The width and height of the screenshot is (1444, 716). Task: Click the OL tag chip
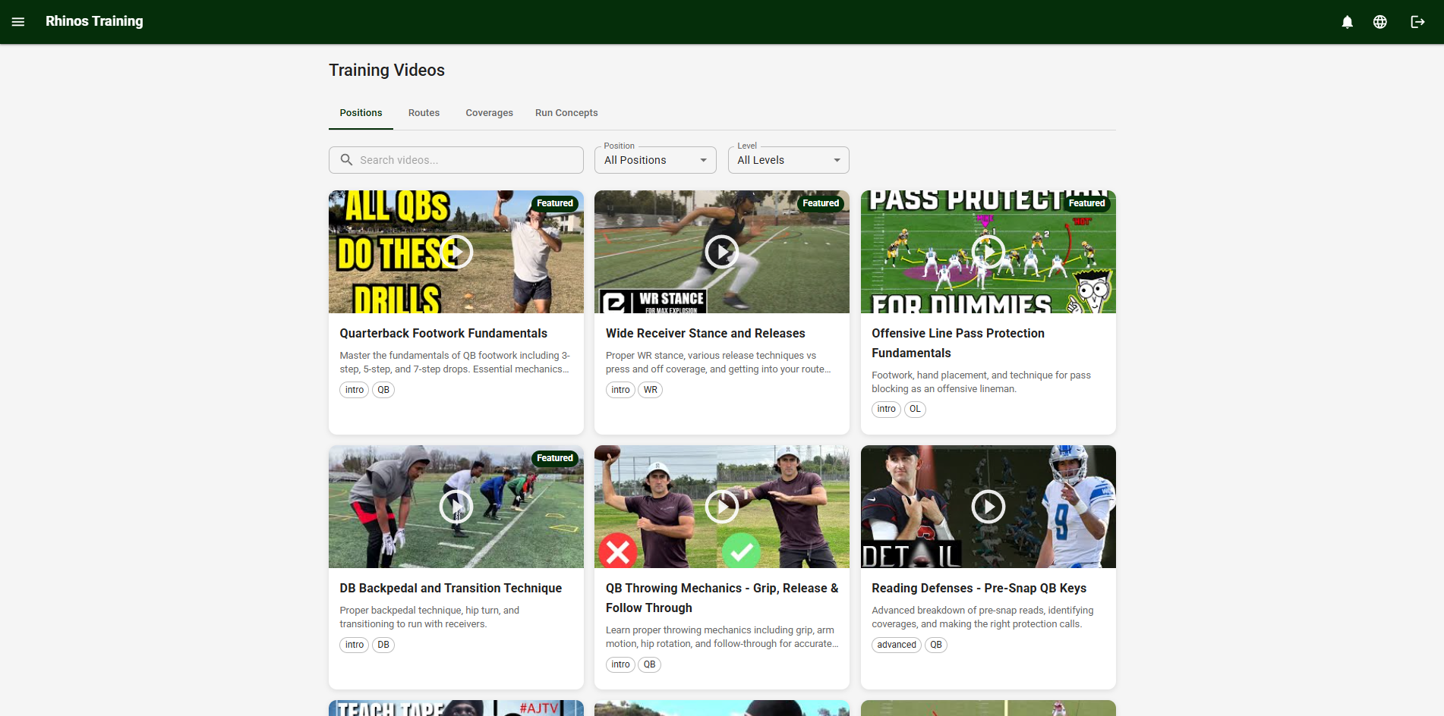[916, 410]
